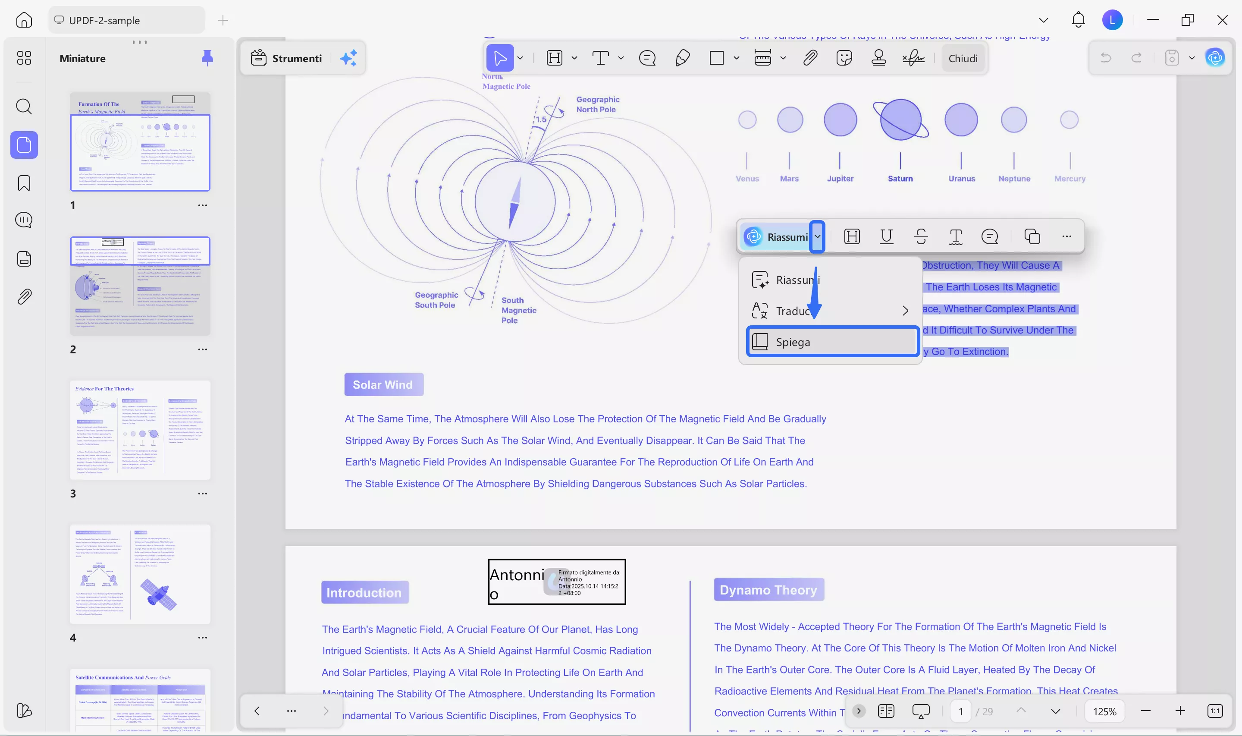The height and width of the screenshot is (736, 1242).
Task: Select the Stamp tool in the toolbar
Action: click(x=878, y=58)
